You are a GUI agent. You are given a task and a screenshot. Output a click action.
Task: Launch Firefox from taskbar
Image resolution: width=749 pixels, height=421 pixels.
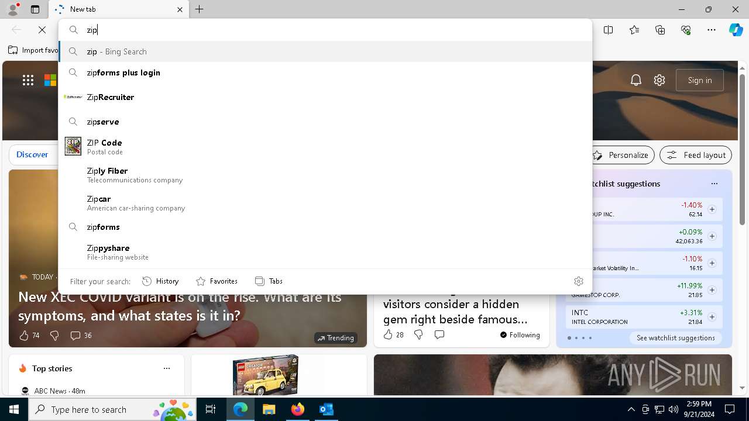pos(297,409)
